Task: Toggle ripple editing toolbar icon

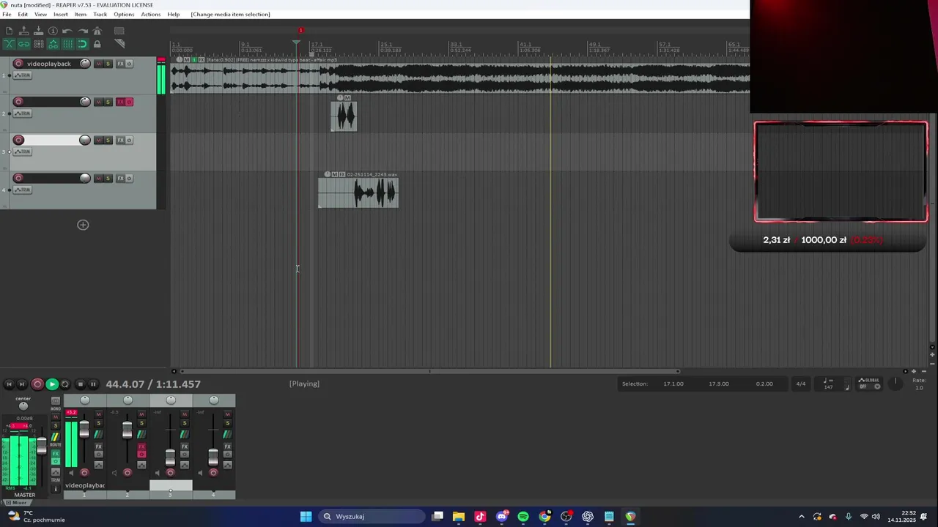Action: [38, 44]
